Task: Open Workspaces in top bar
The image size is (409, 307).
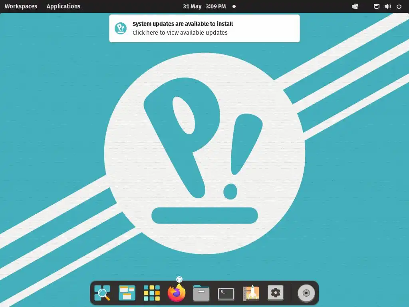Action: (21, 6)
